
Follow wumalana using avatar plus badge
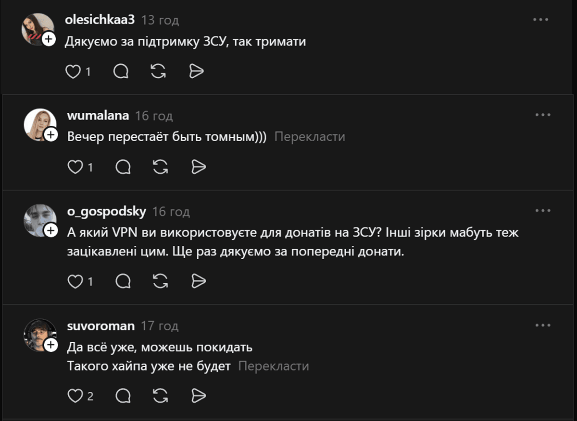point(50,135)
